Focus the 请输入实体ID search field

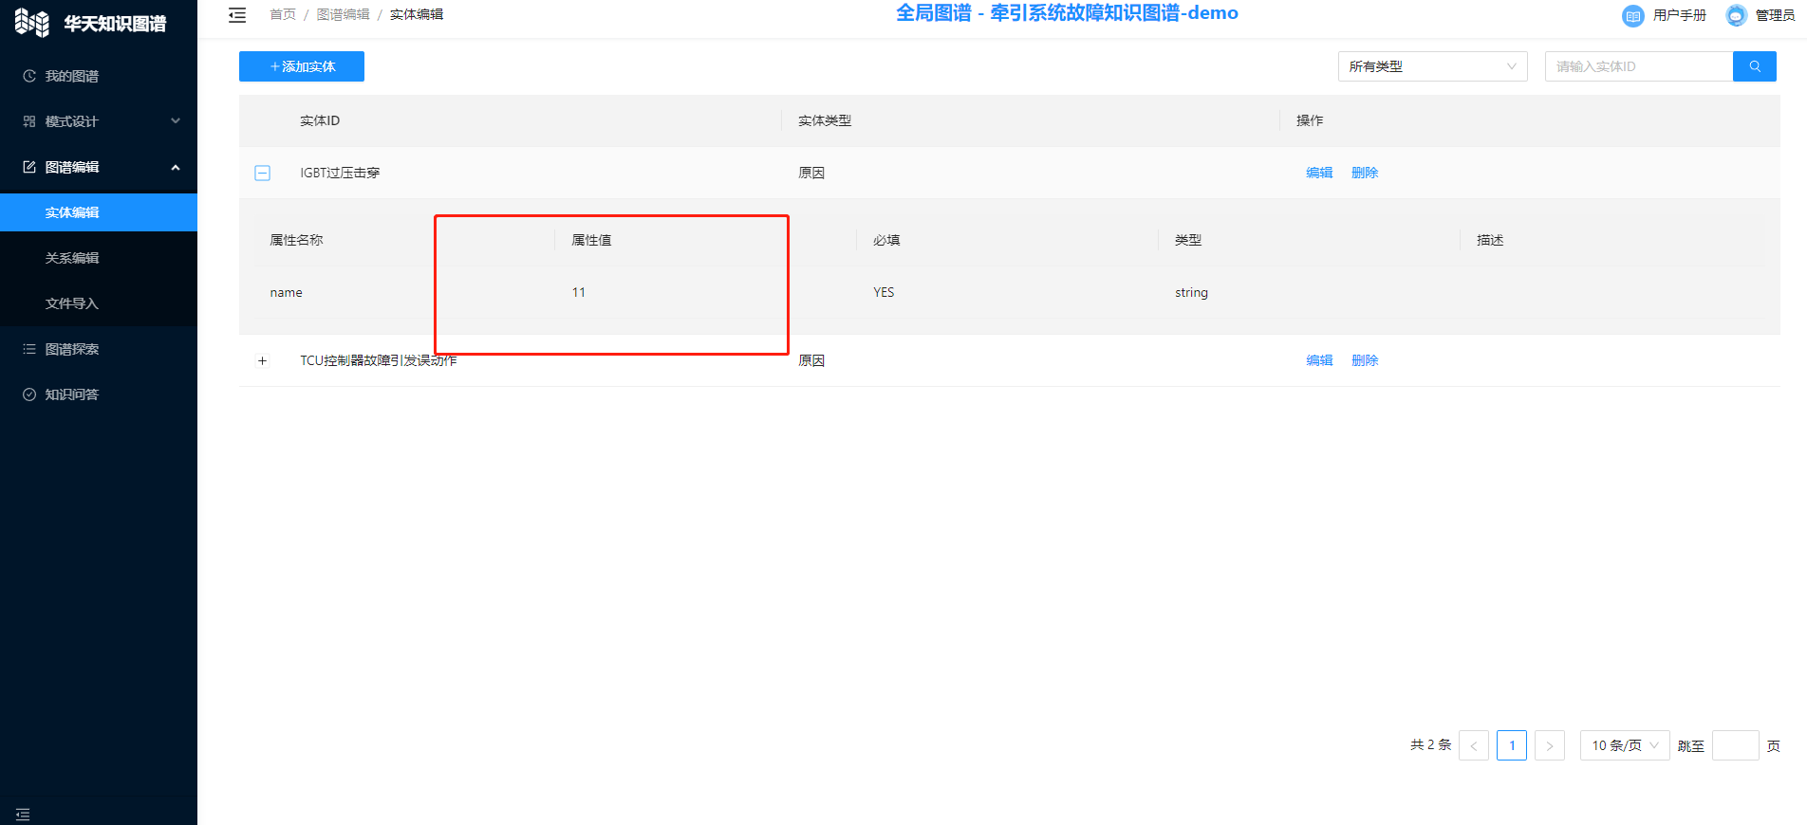click(x=1638, y=66)
